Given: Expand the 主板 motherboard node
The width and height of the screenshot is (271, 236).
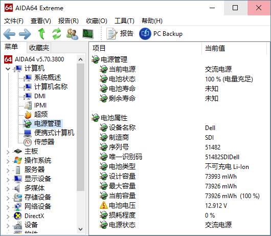Looking at the screenshot, I should (8, 152).
